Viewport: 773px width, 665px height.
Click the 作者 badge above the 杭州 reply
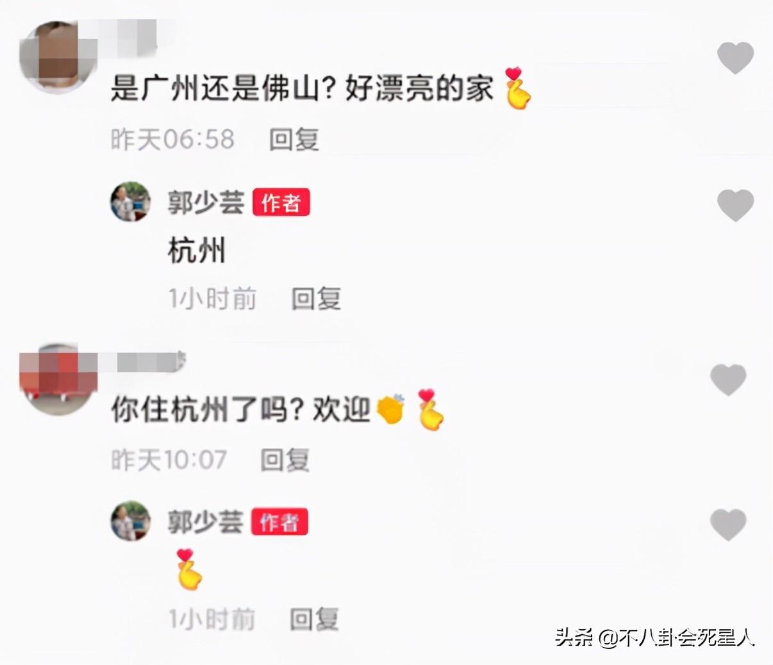[281, 202]
